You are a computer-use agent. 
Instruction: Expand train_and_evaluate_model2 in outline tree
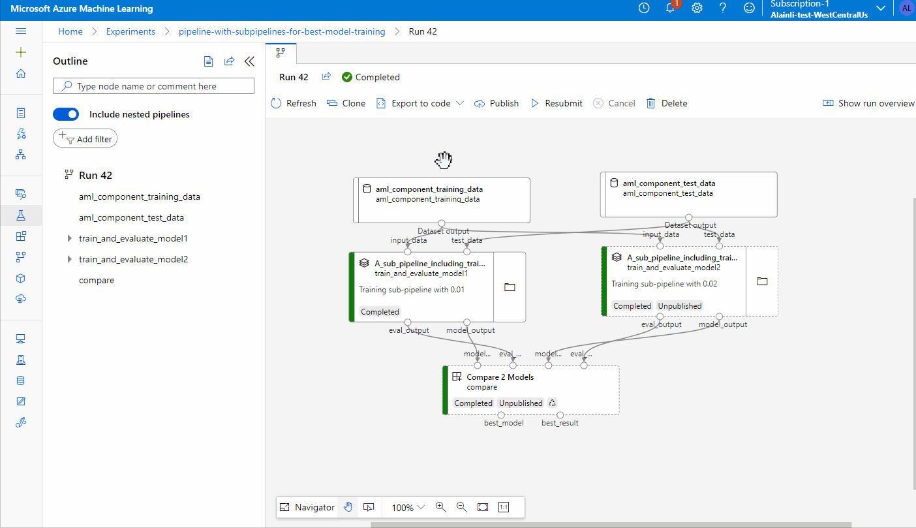coord(70,260)
